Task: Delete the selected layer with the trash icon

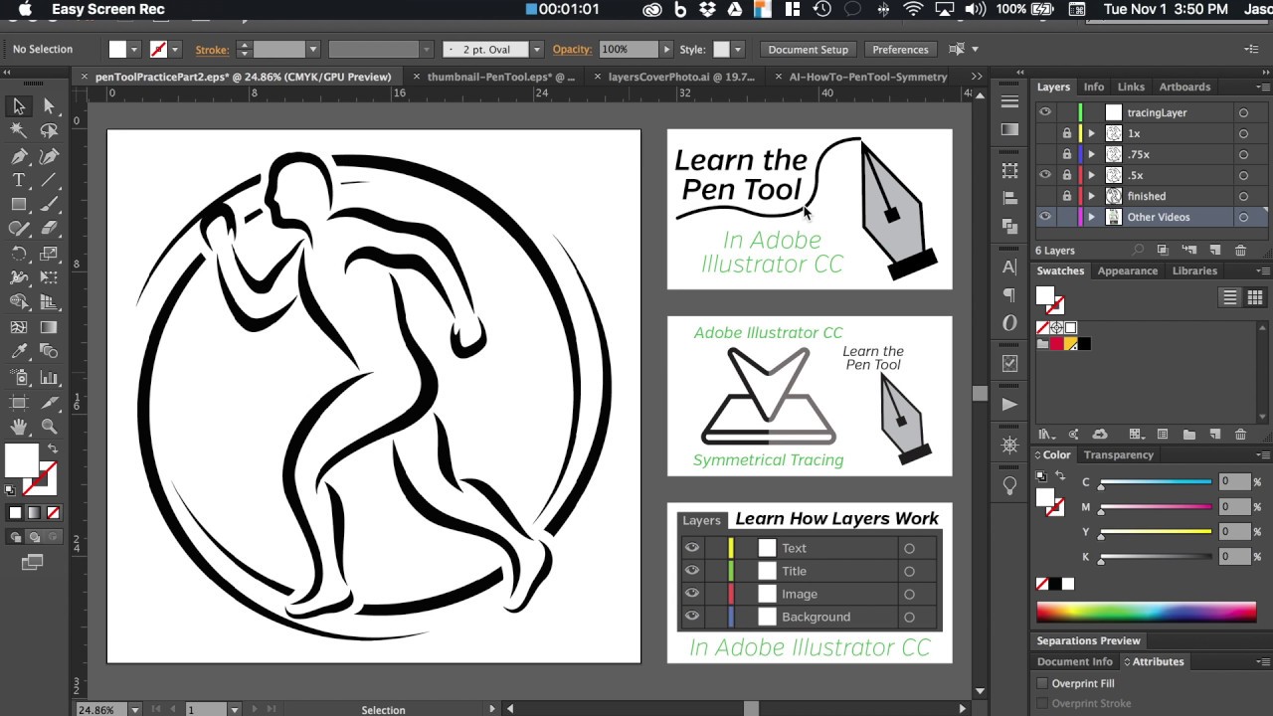Action: pos(1240,251)
